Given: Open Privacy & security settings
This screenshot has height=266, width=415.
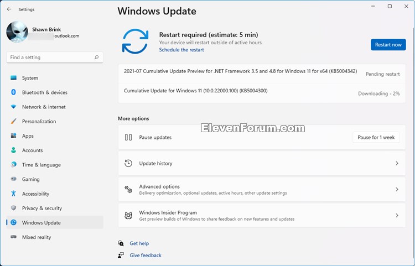Looking at the screenshot, I should pos(55,208).
